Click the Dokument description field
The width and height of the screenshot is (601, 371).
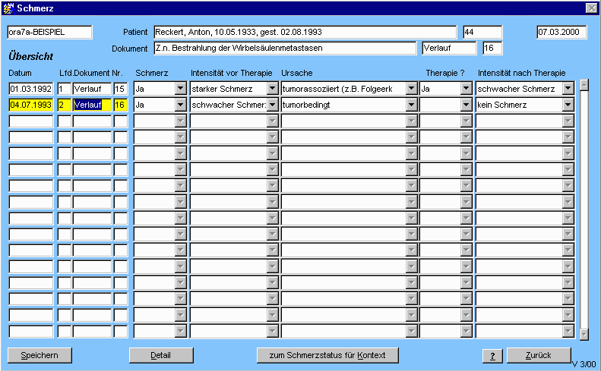(x=285, y=49)
